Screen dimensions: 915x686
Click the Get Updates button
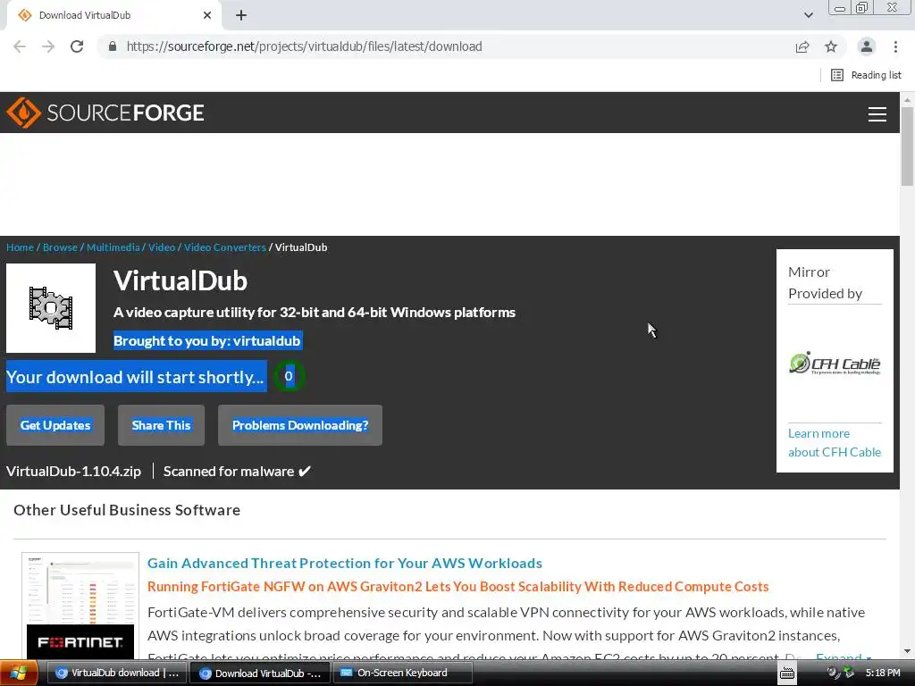[55, 425]
